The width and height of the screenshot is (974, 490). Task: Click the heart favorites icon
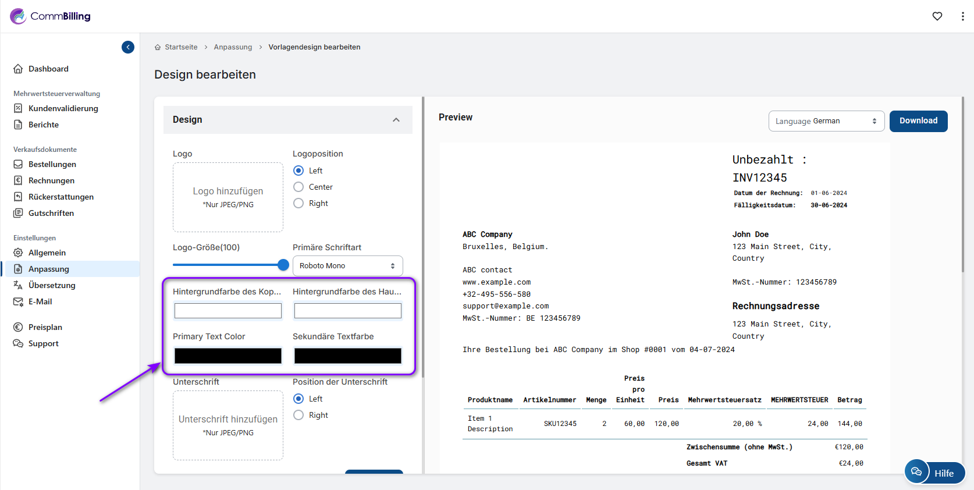pyautogui.click(x=937, y=16)
